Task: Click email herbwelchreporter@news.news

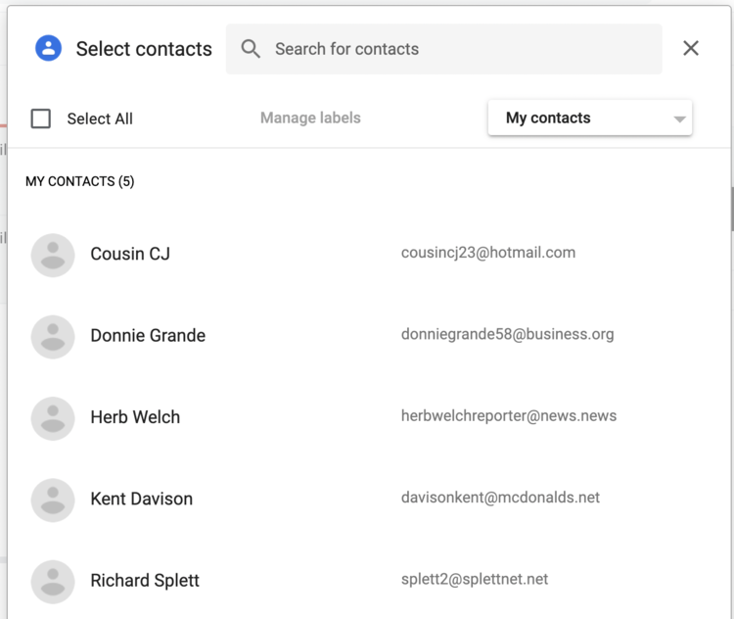Action: (509, 415)
